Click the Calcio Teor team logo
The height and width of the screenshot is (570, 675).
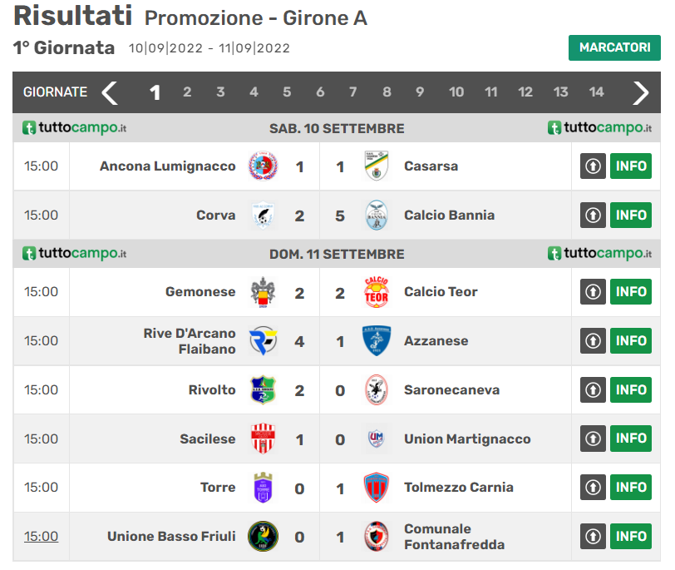pos(377,292)
